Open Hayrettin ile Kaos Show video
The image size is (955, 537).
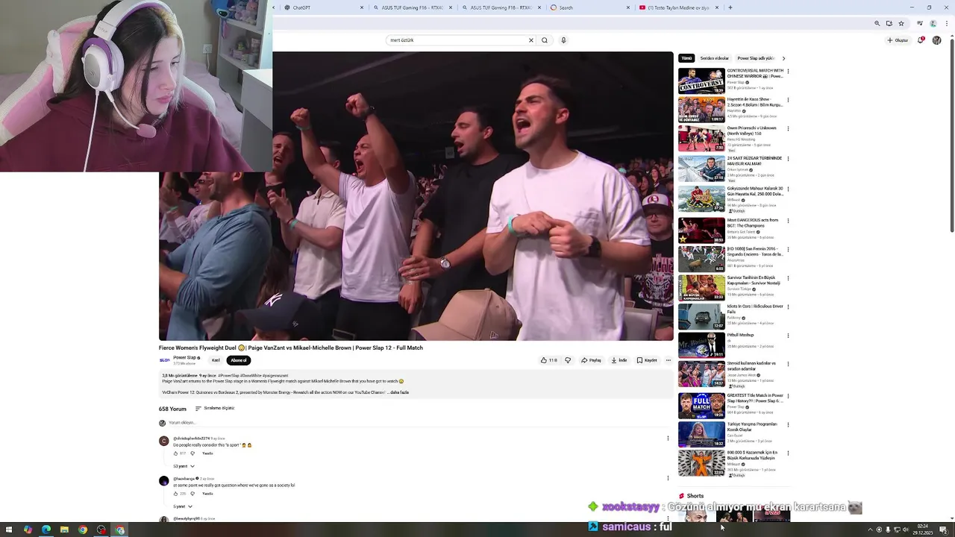[701, 110]
